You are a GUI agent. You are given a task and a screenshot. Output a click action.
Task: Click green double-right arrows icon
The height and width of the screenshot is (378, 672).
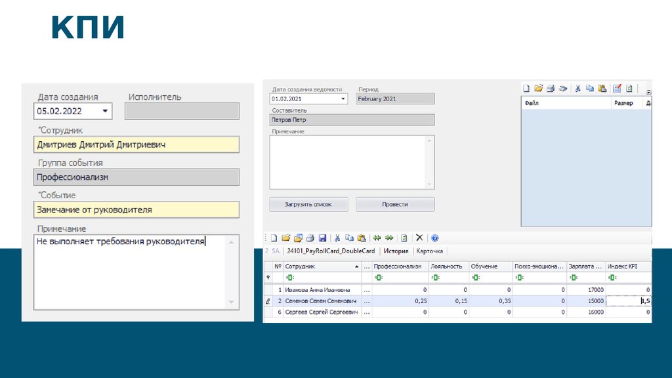point(389,238)
